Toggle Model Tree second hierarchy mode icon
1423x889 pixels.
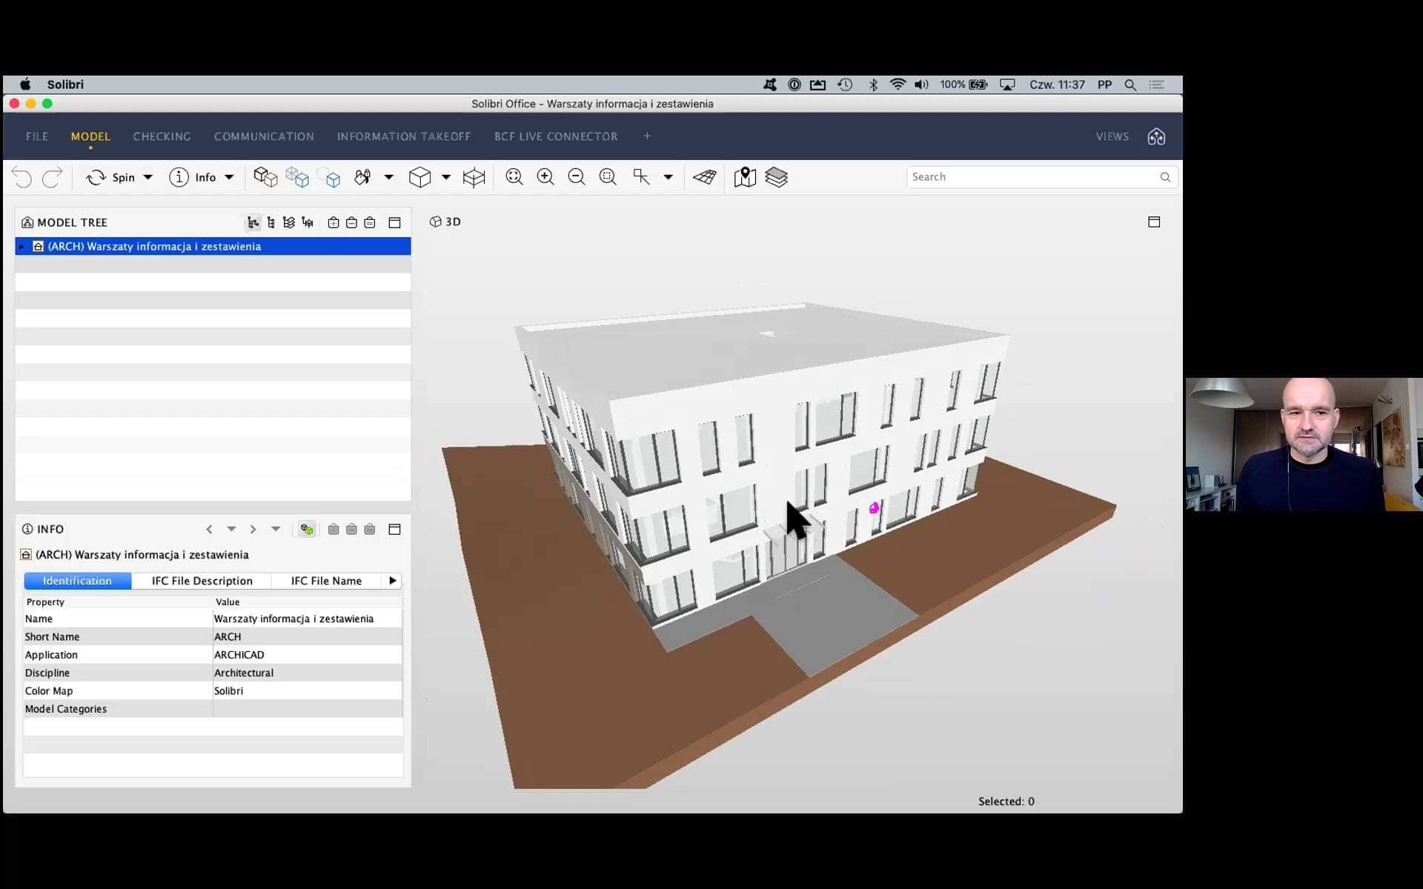271,222
